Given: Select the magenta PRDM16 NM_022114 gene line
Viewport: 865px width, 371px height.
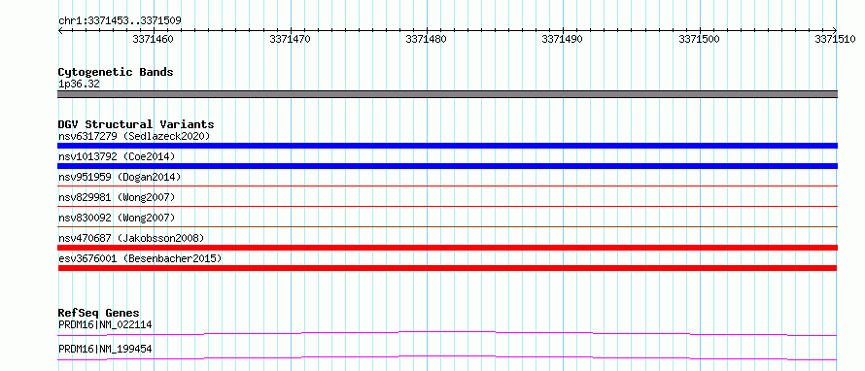Looking at the screenshot, I should 447,333.
